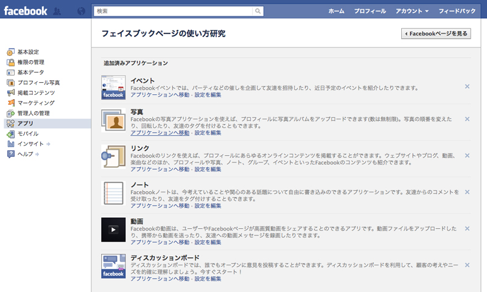This screenshot has width=487, height=292.
Task: Open 設定を編集 for ノート
Action: tap(208, 206)
